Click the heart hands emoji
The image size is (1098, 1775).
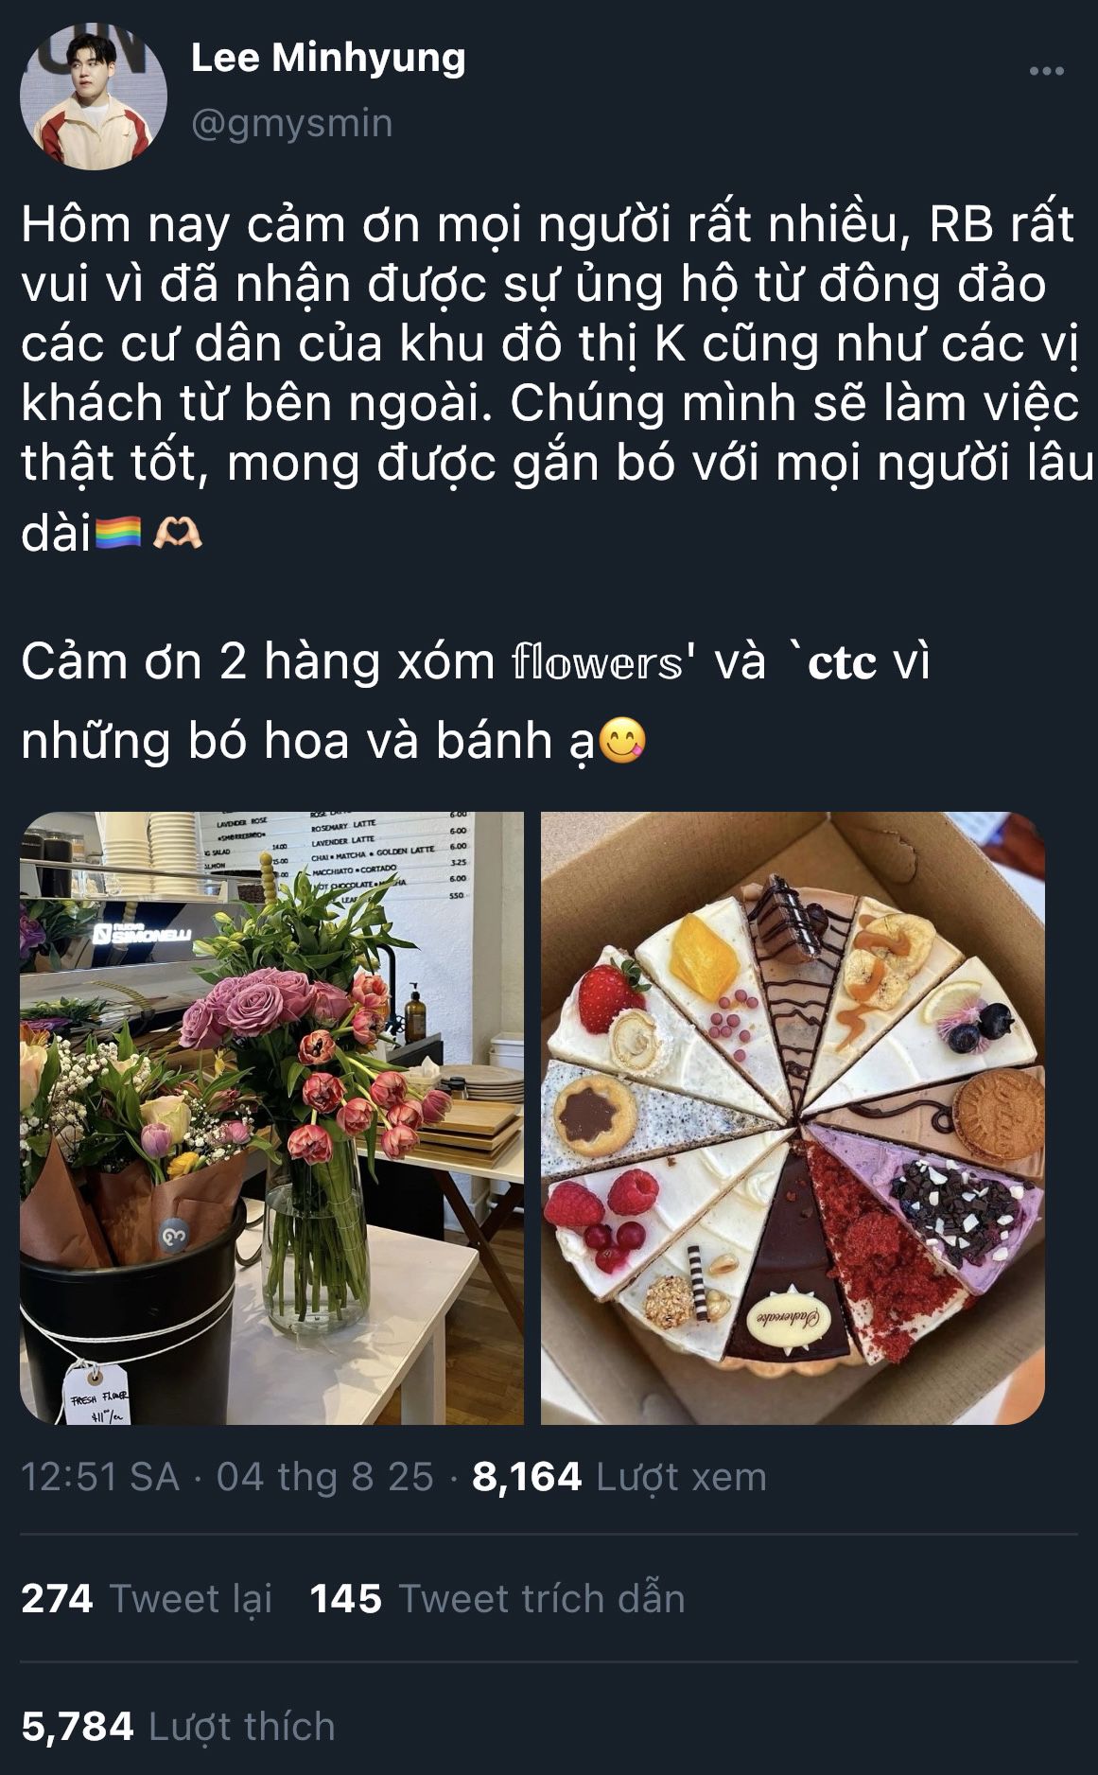pyautogui.click(x=177, y=534)
